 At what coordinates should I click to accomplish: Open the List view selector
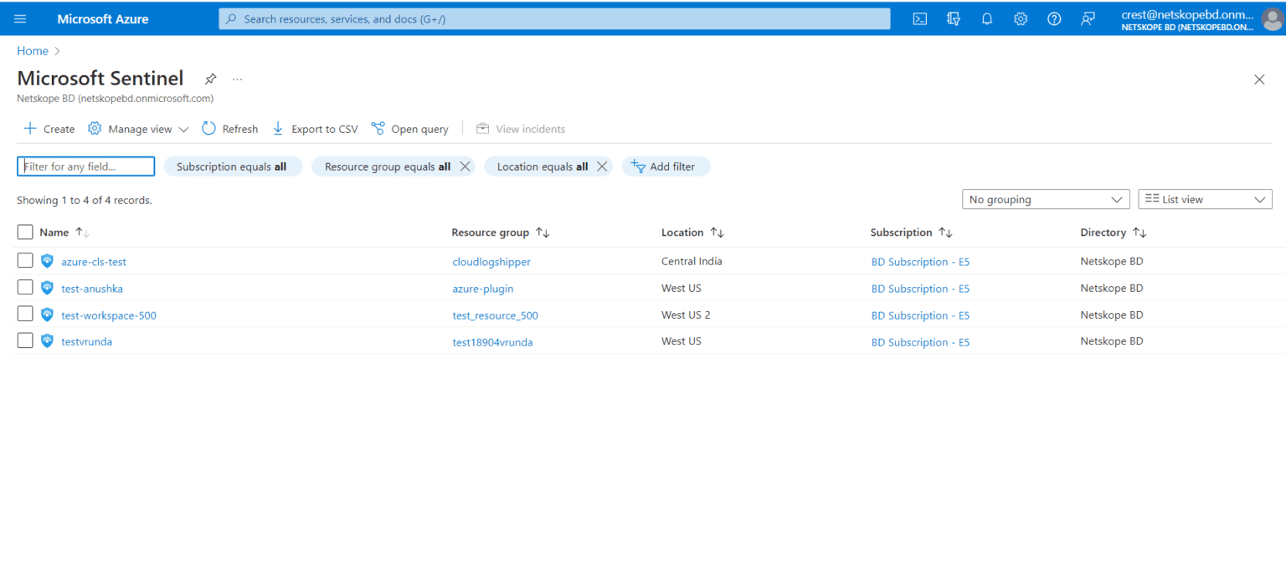coord(1204,199)
